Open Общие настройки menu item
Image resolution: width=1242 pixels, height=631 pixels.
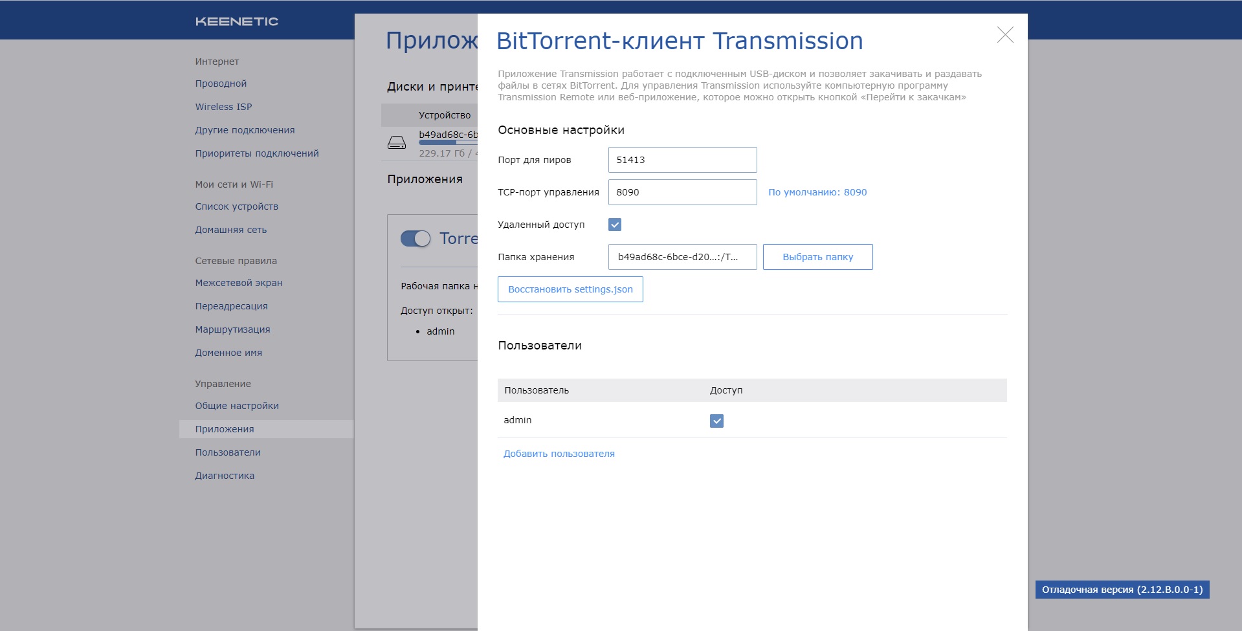[x=237, y=406]
